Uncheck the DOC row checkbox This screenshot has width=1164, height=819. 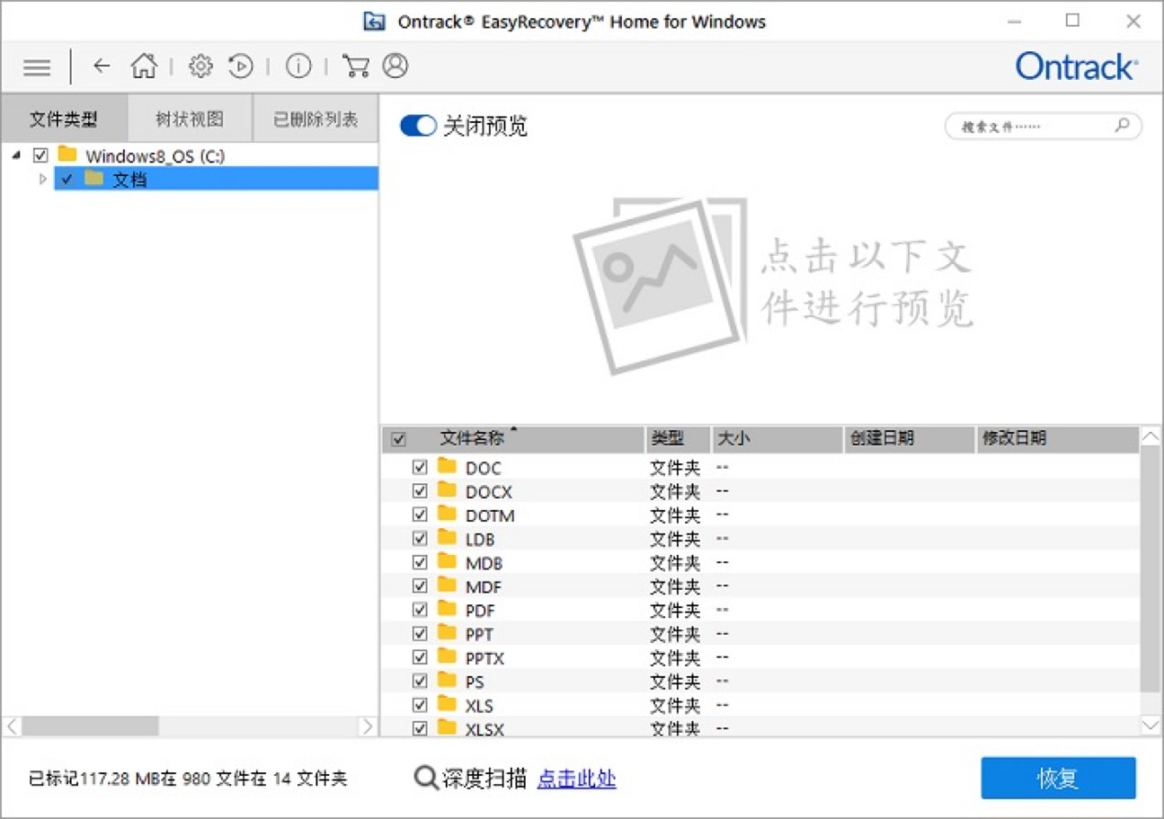click(420, 467)
